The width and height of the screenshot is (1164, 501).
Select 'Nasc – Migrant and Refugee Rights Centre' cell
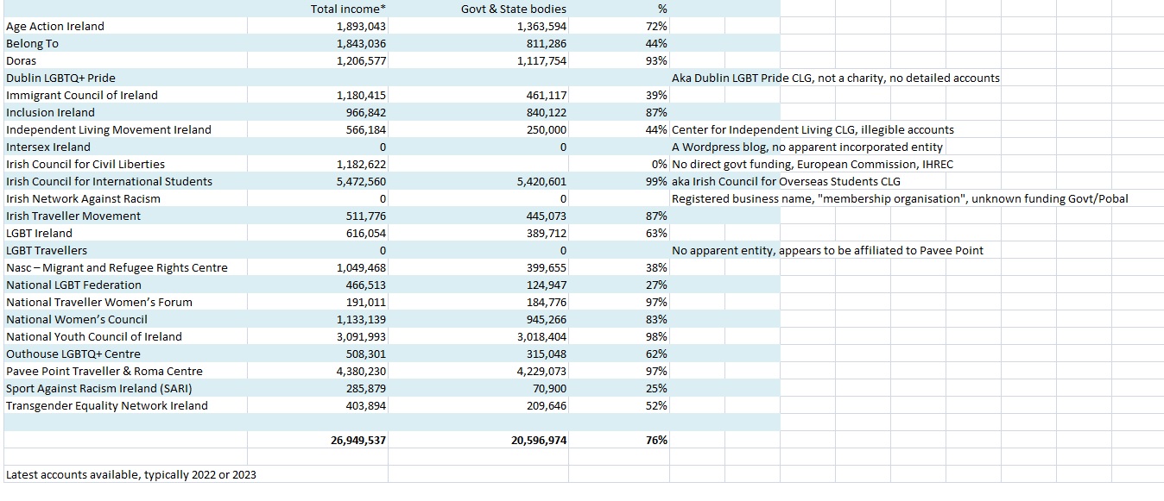coord(125,267)
